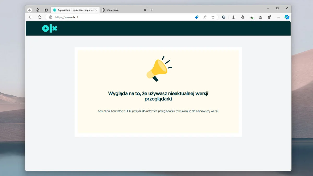Add this page to favorites star

(x=213, y=17)
